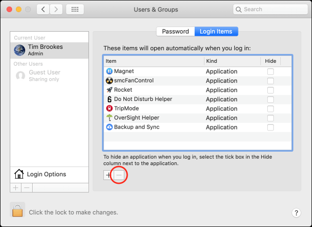Click the Search field

[x=270, y=9]
